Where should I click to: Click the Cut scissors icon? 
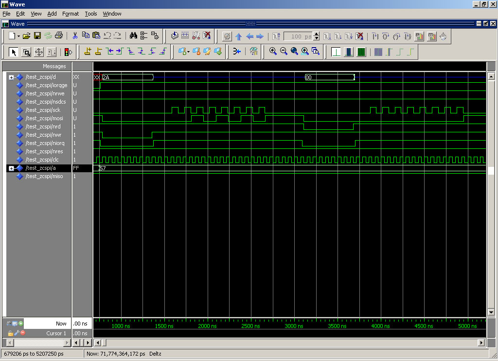(75, 36)
